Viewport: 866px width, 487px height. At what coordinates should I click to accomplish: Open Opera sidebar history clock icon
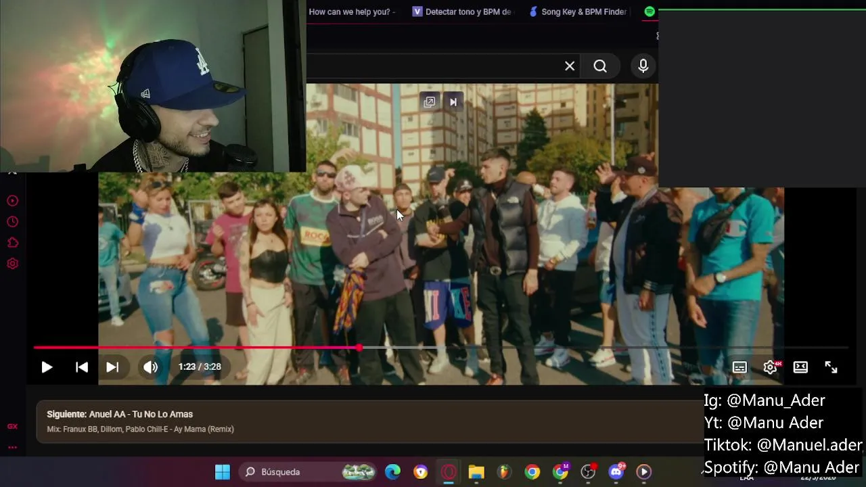12,222
